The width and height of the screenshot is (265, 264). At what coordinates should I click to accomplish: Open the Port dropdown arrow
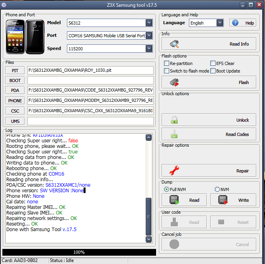[x=149, y=36]
